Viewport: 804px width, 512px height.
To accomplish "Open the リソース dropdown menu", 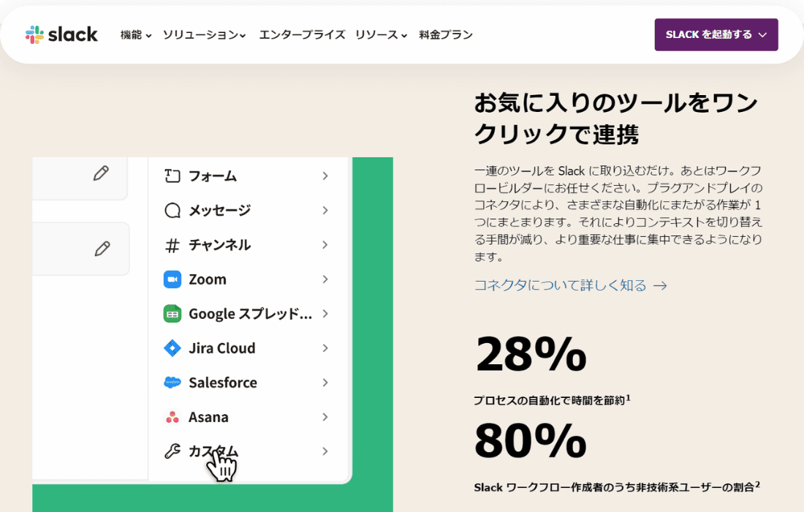I will pyautogui.click(x=382, y=35).
